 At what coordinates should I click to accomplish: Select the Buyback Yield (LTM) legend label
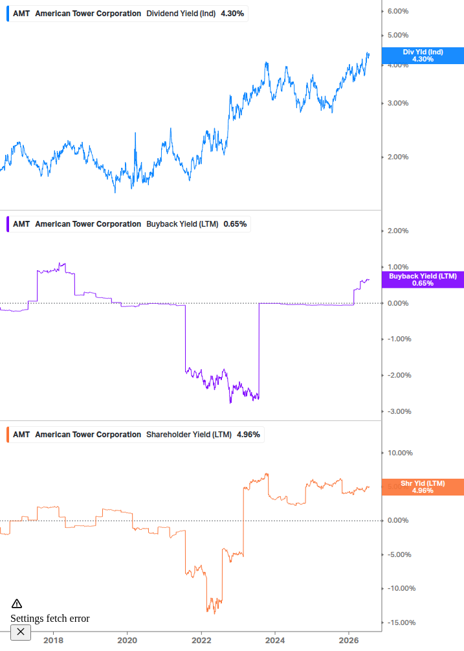pyautogui.click(x=182, y=223)
